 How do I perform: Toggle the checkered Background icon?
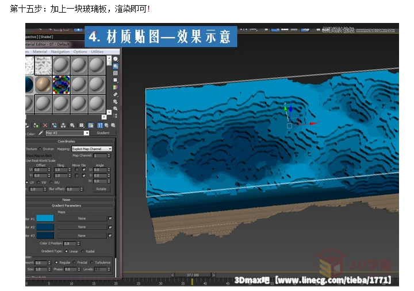(x=116, y=73)
